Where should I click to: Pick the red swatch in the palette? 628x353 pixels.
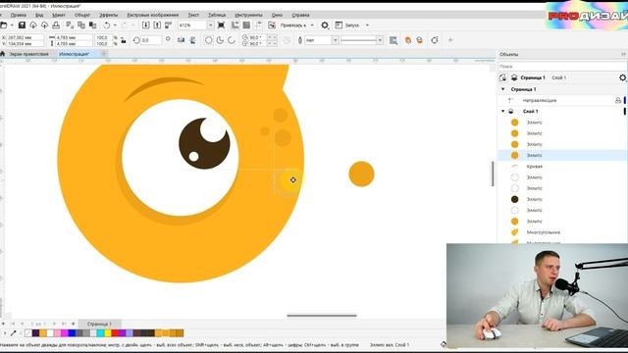coord(115,333)
